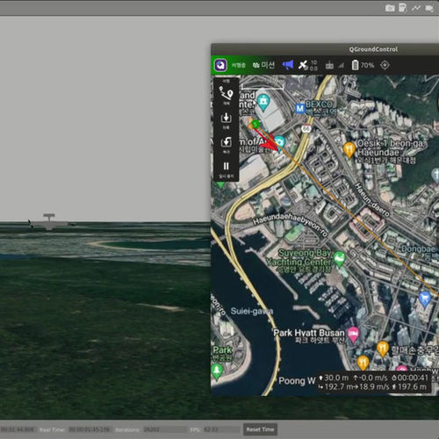The height and width of the screenshot is (439, 439).
Task: Click the blue megaphone messages icon
Action: coord(288,65)
